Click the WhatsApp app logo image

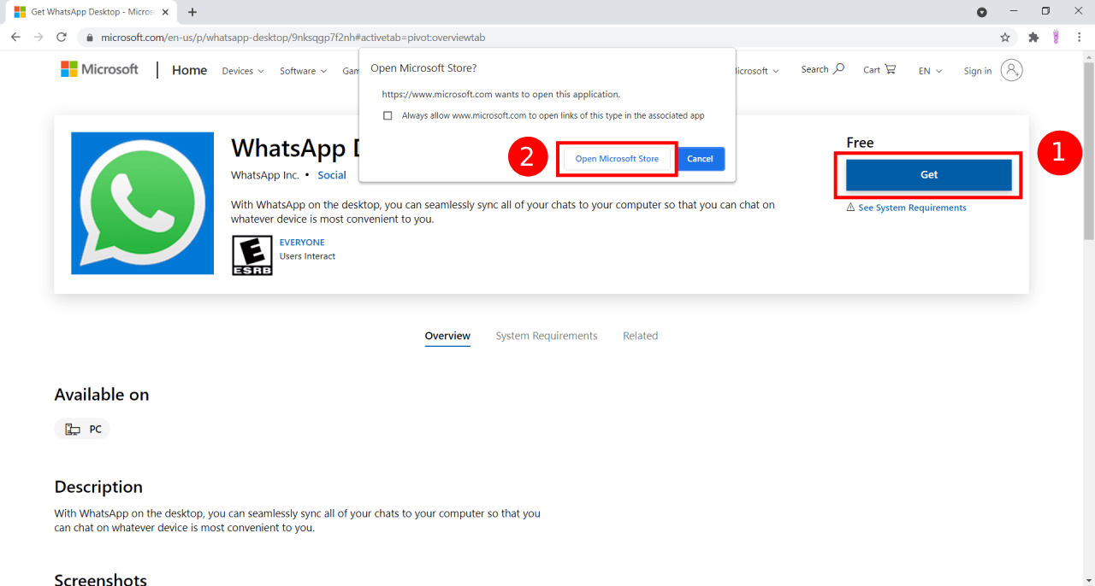pyautogui.click(x=142, y=203)
